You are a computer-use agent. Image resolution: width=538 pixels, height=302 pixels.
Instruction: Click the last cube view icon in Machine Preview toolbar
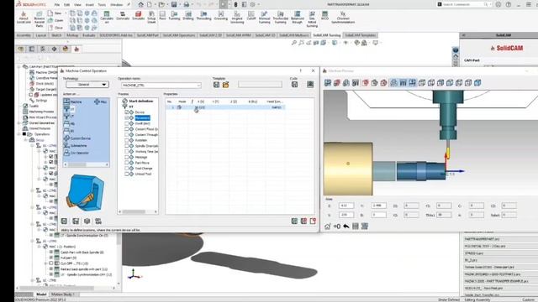[477, 82]
